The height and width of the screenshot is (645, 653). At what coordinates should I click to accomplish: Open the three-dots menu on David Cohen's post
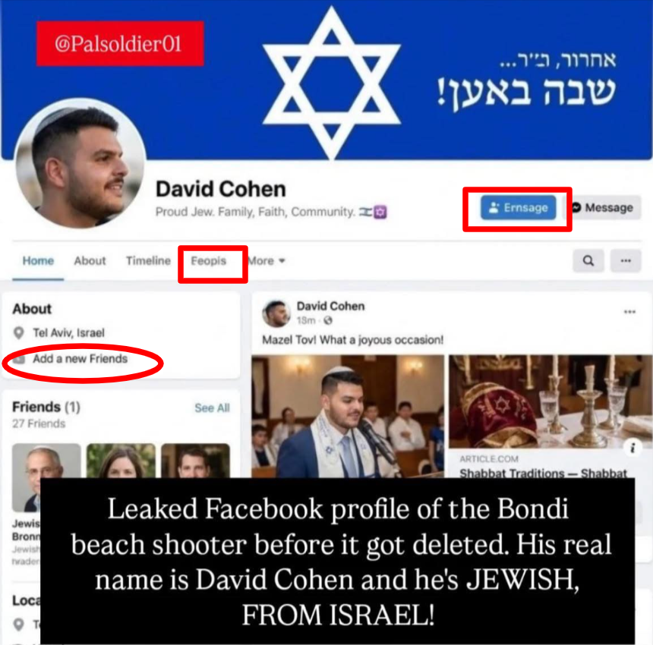629,312
